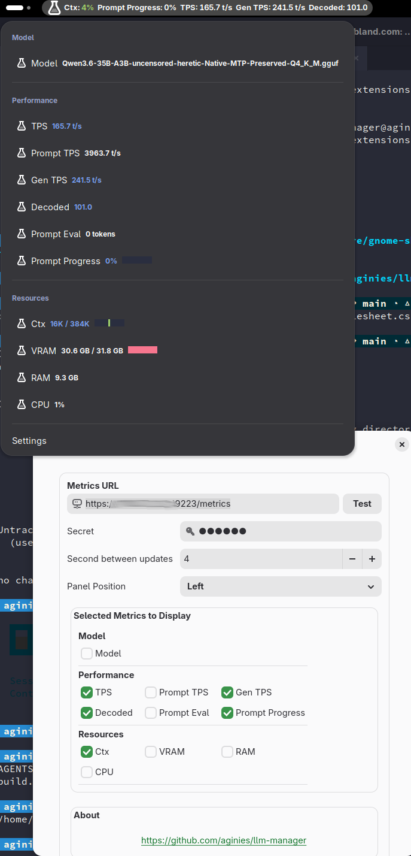The width and height of the screenshot is (411, 856).
Task: Uncheck the TPS metric checkbox
Action: [x=87, y=692]
